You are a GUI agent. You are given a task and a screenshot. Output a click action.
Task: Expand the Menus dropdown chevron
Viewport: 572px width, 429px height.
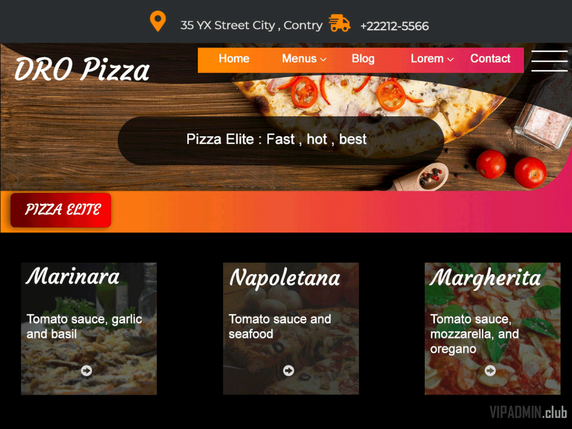pyautogui.click(x=323, y=60)
